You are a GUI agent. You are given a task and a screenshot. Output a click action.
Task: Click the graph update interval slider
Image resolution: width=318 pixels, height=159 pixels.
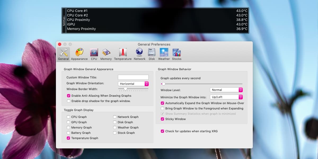[202, 84]
